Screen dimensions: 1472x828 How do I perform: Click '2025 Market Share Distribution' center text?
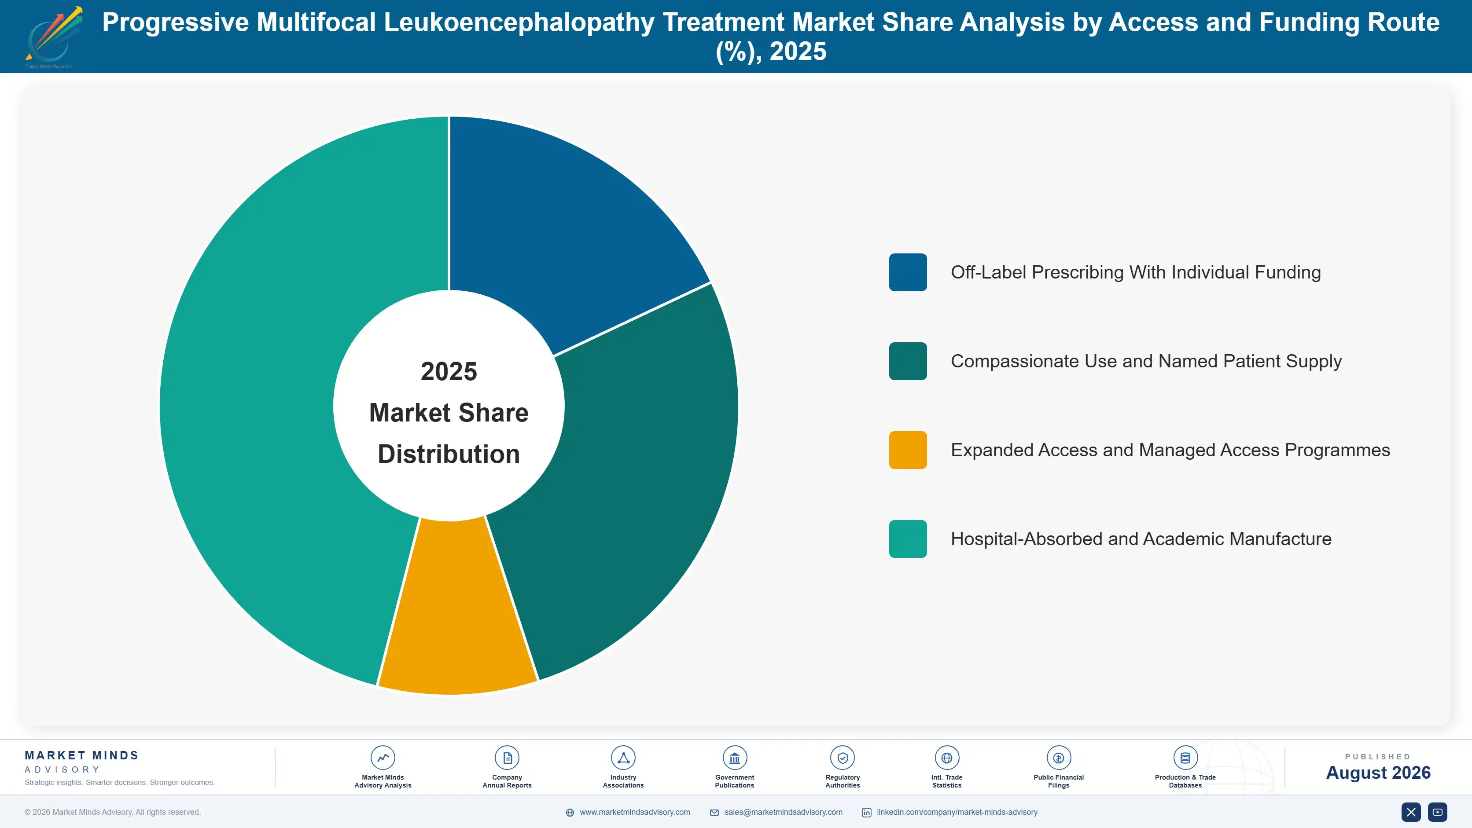(449, 412)
